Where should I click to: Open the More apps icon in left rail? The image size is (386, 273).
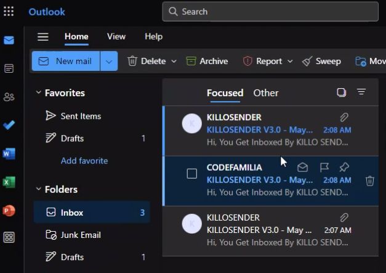9,237
